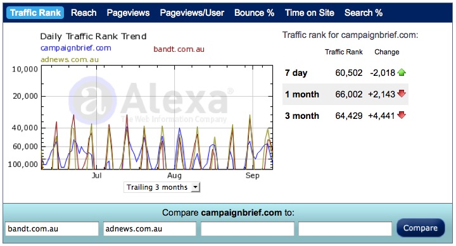456x246 pixels.
Task: Open the Time on Site tab
Action: coord(310,13)
